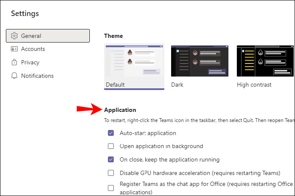This screenshot has width=295, height=196.
Task: Enable Disable GPU hardware acceleration checkbox
Action: point(111,173)
